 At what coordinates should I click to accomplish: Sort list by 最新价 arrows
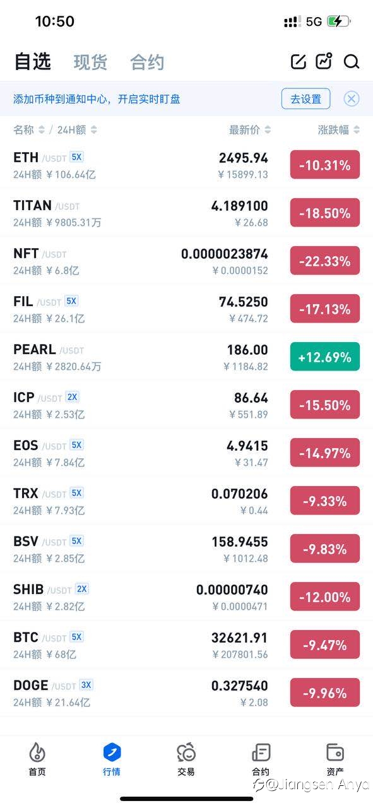pyautogui.click(x=268, y=129)
